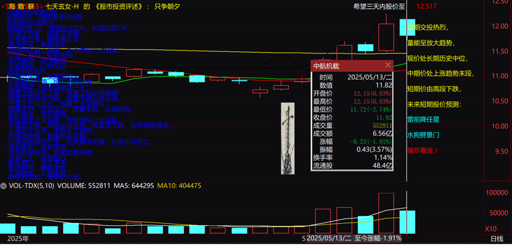Click the 量能呈放大趋势 comment line
This screenshot has width=512, height=251.
[431, 43]
